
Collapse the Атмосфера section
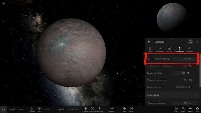pyautogui.click(x=196, y=95)
